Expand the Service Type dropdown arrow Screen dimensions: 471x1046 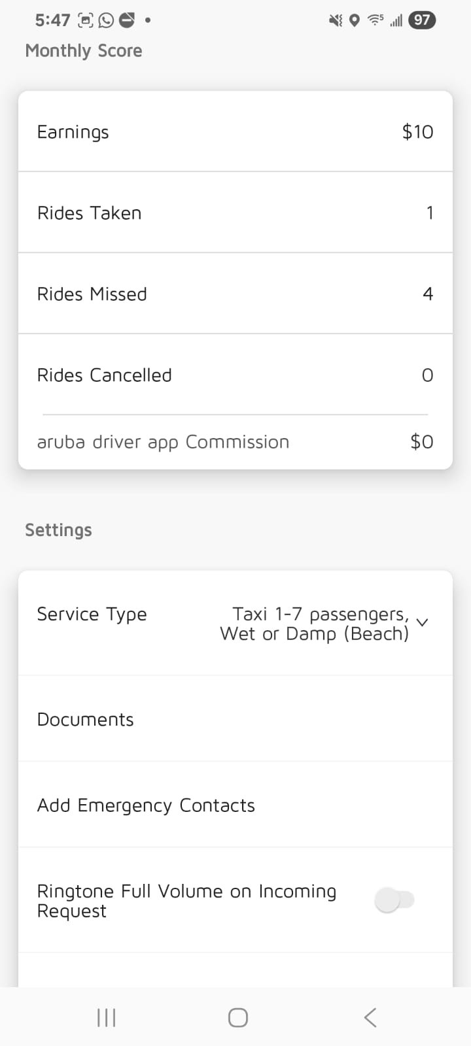pos(423,622)
